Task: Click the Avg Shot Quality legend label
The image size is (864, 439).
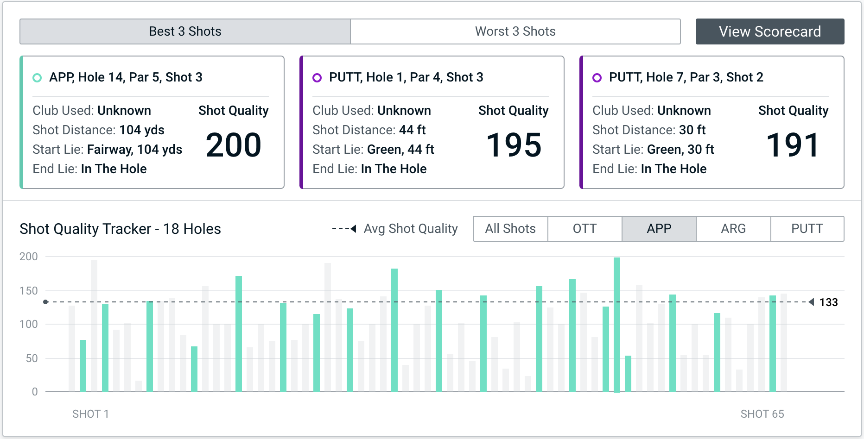Action: coord(411,229)
